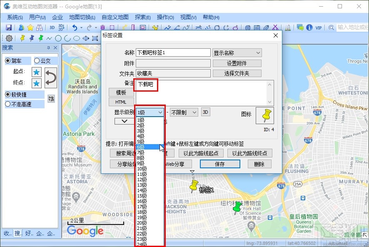Select the red pushpin marker tool
Viewport: 369px width, 247px height.
tap(31, 38)
